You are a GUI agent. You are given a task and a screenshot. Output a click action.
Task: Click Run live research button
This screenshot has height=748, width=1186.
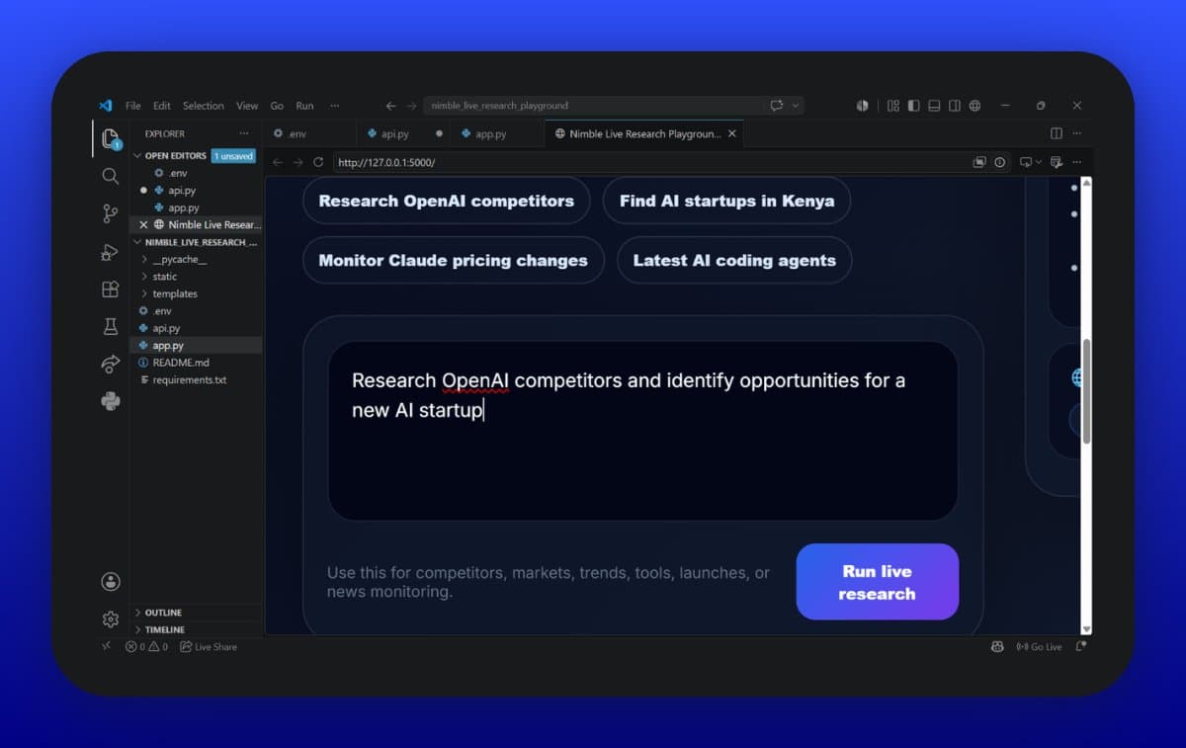(x=878, y=582)
